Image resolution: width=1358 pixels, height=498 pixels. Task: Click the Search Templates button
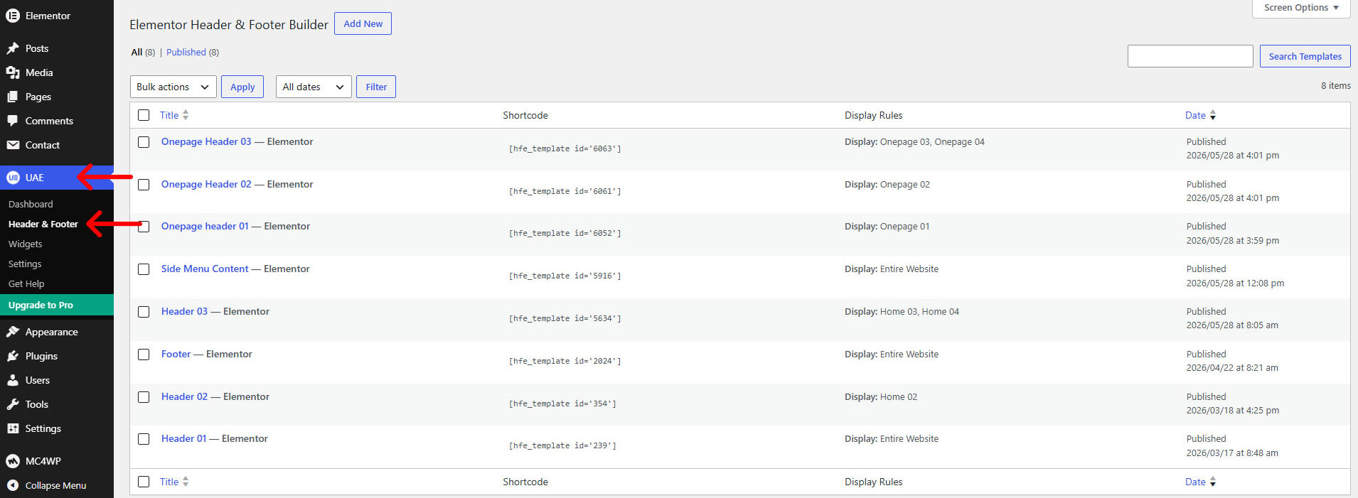(1305, 56)
